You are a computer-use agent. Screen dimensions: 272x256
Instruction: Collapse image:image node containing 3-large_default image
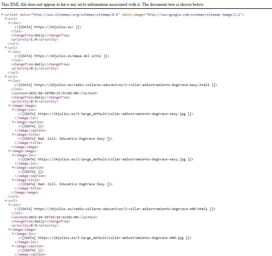pos(9,230)
